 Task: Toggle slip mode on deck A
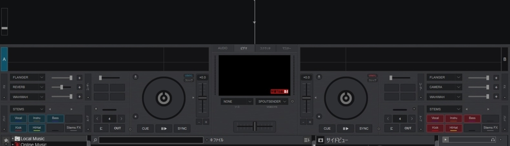(189, 80)
